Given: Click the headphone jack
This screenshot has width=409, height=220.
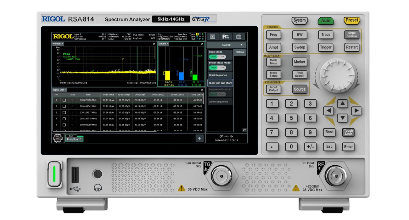Looking at the screenshot, I should 97,174.
